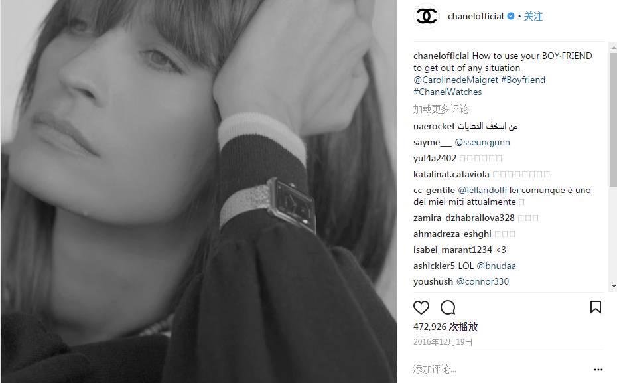The height and width of the screenshot is (383, 617).
Task: Click the comments scrollbar up arrow
Action: point(614,48)
